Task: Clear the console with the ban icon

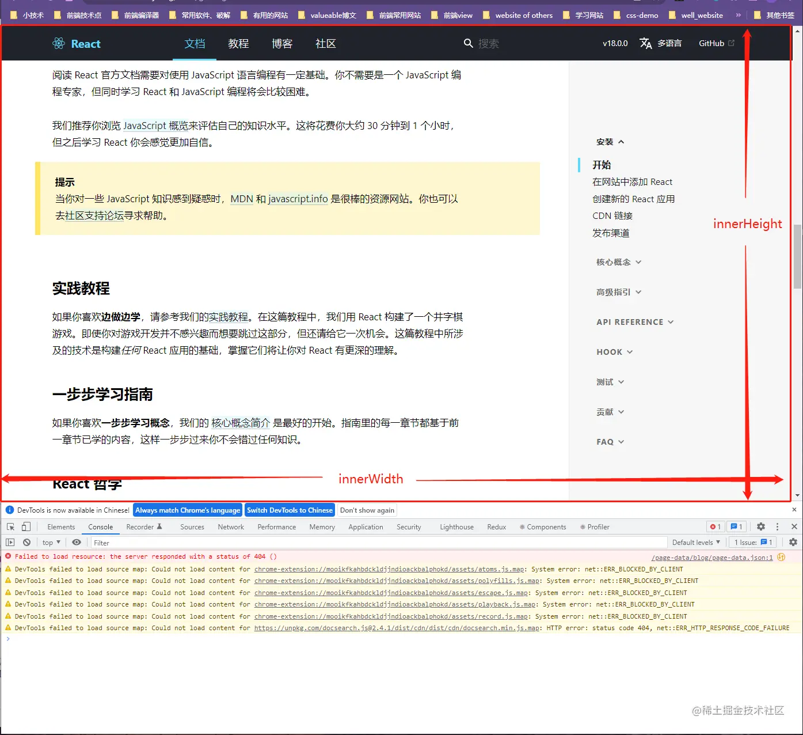Action: pos(26,543)
